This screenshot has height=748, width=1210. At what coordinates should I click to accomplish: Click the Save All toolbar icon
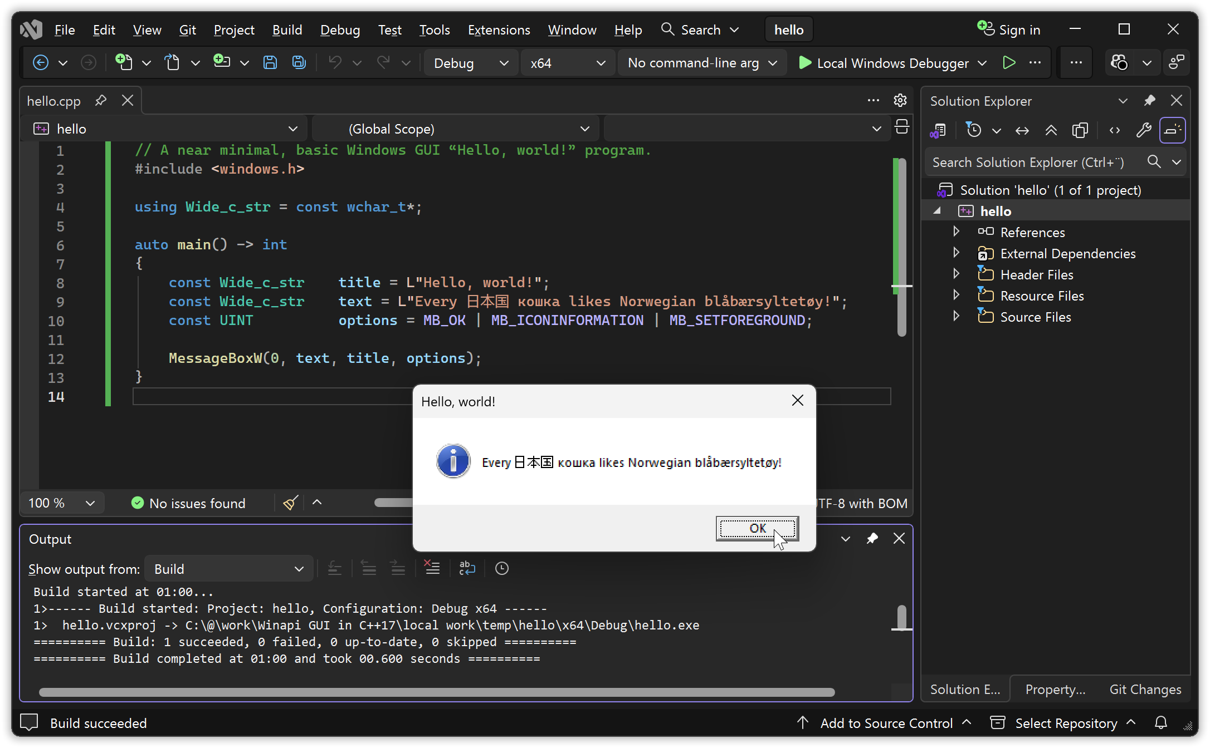coord(299,62)
